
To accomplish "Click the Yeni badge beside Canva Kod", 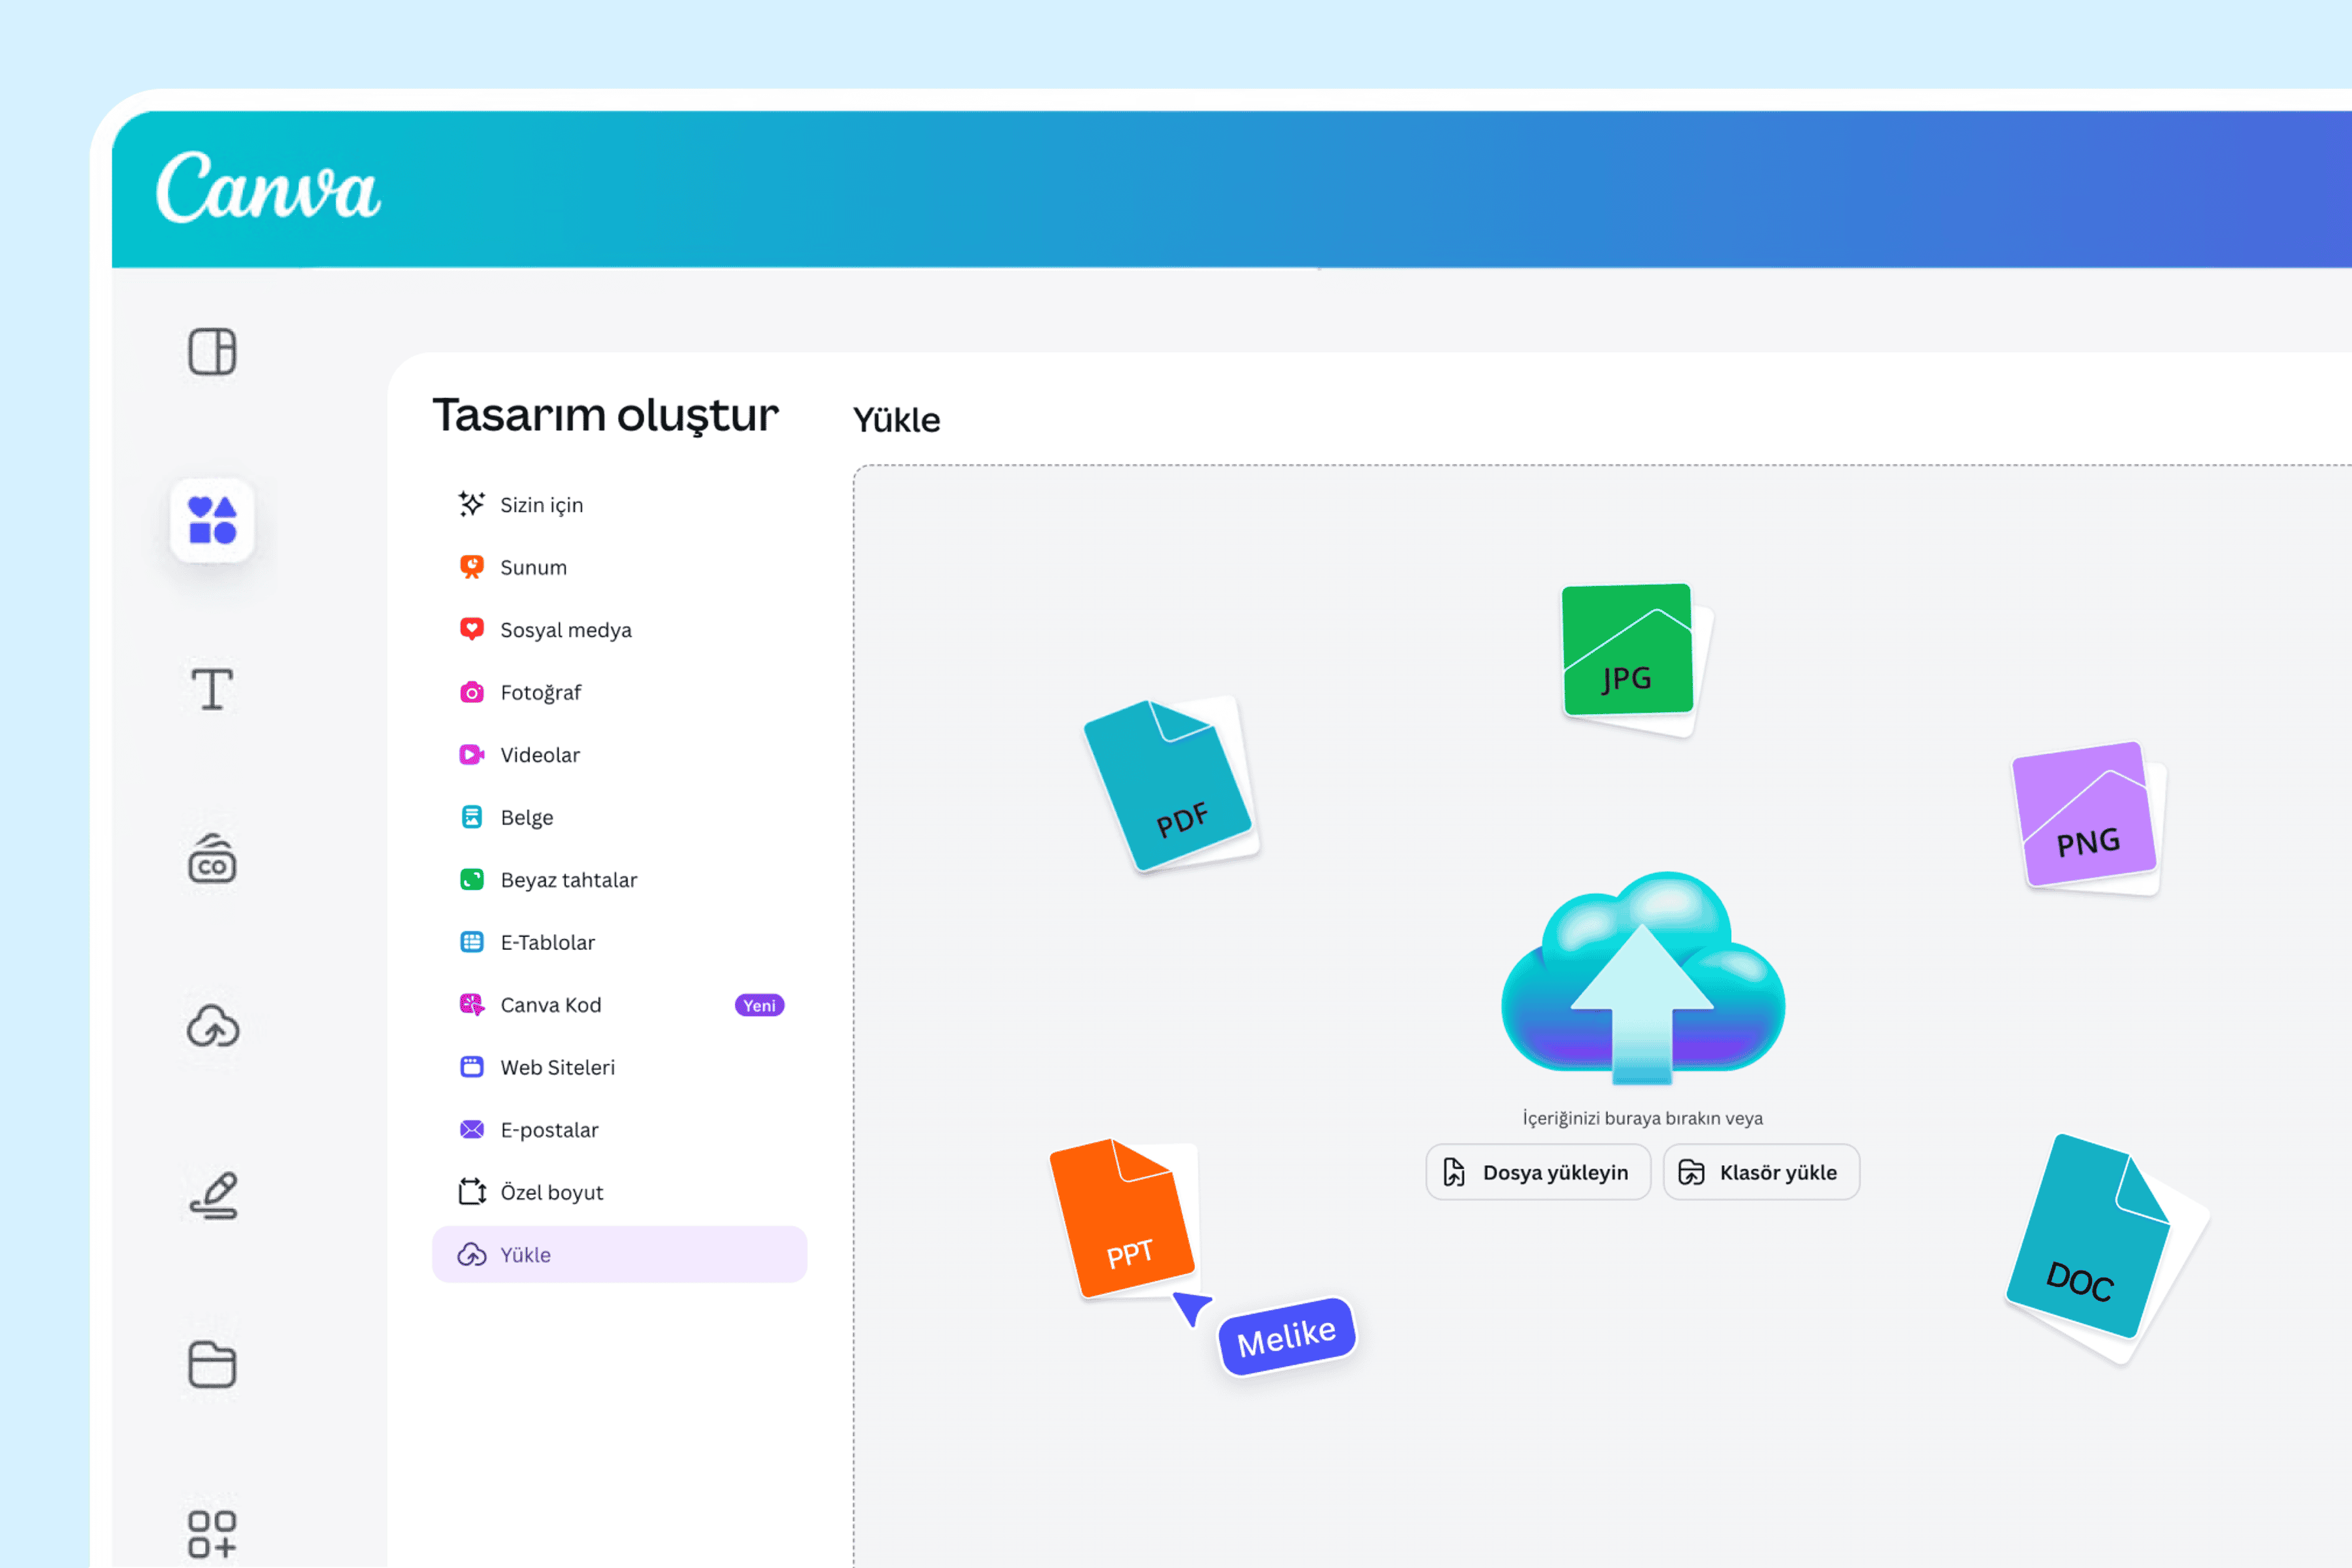I will (759, 1005).
